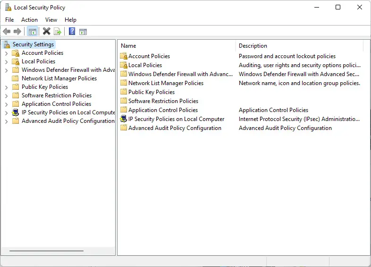Open the View menu

(51, 20)
